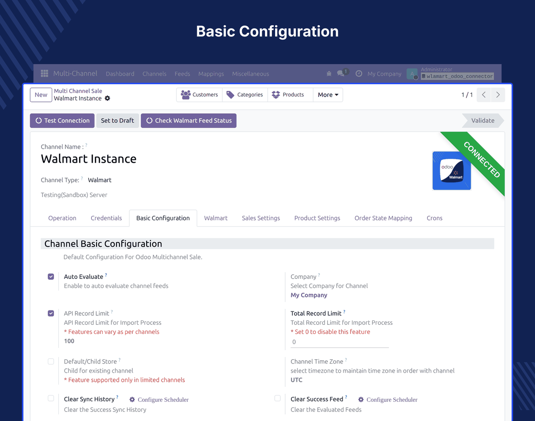Click the Multi-Channel app title
Viewport: 535px width, 421px height.
pos(75,74)
